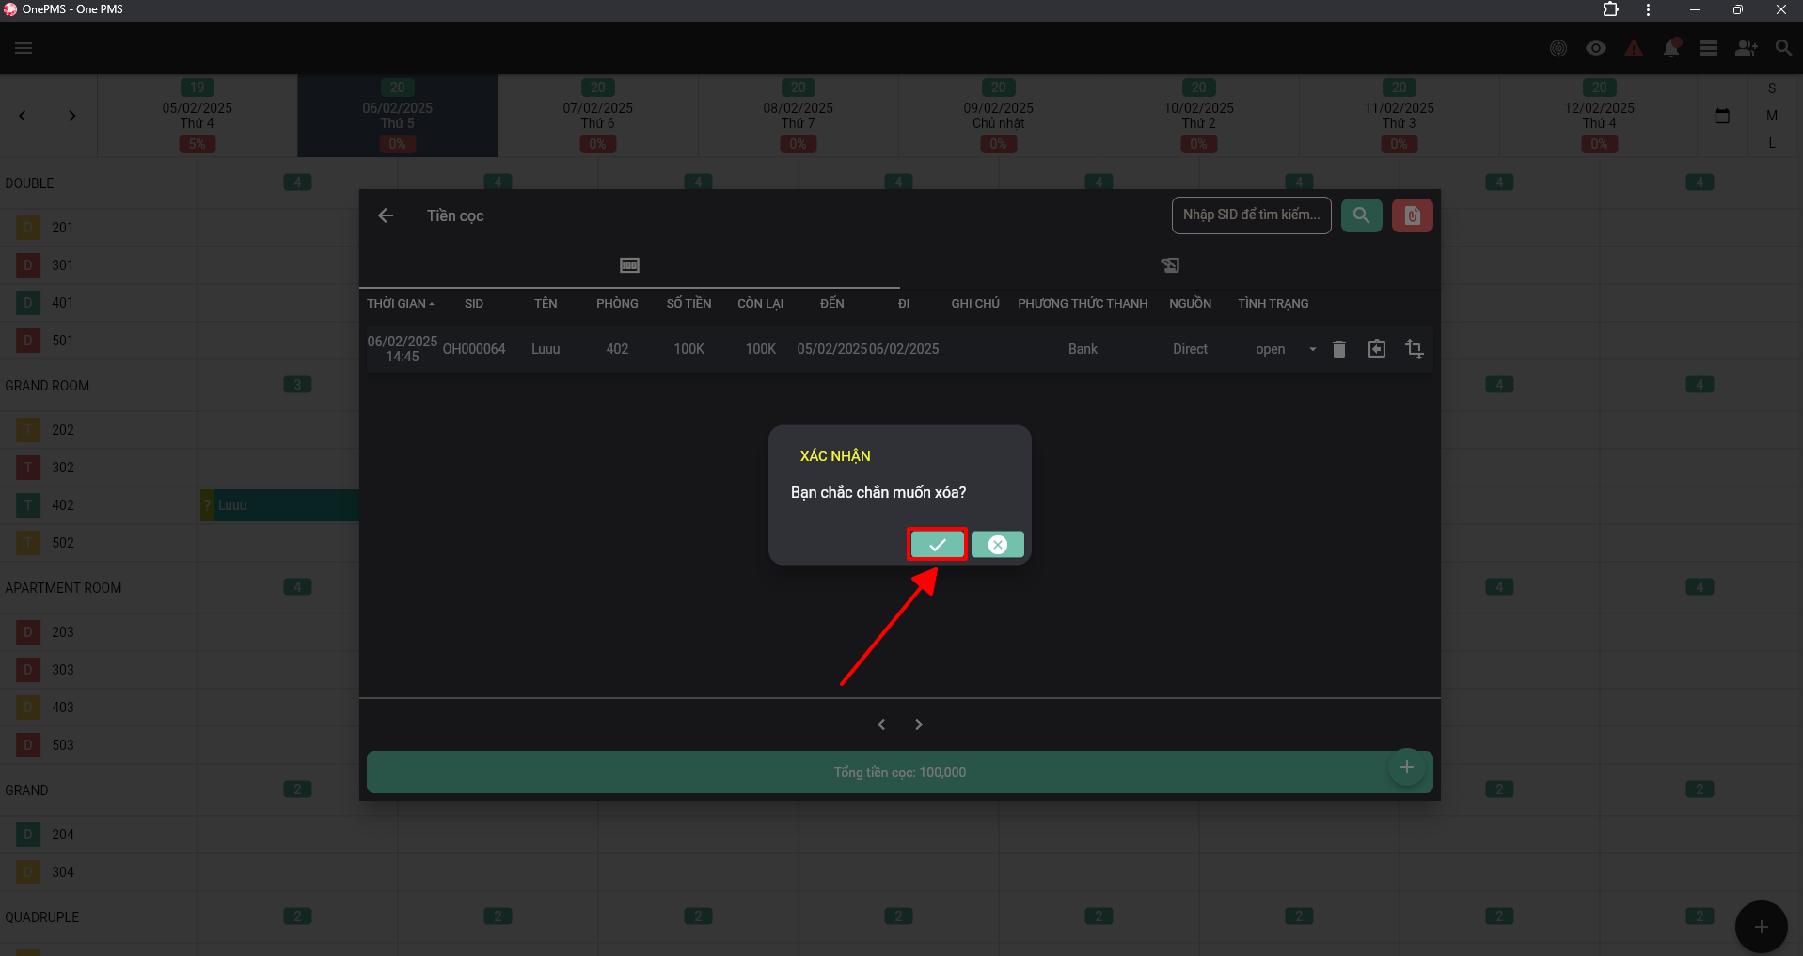The width and height of the screenshot is (1803, 956).
Task: Select the 05/02/2025 Thứ 4 date column
Action: click(197, 116)
